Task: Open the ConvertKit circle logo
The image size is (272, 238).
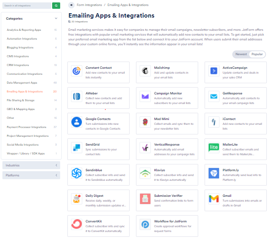Action: point(77,224)
